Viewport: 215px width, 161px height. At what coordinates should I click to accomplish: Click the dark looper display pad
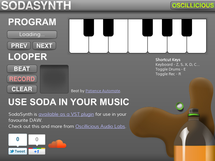tap(54, 79)
